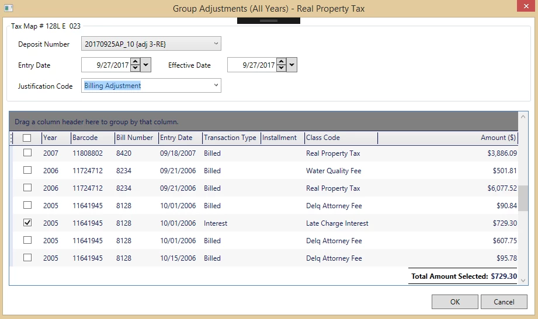Expand the Deposit Number combo box
This screenshot has height=319, width=538.
(215, 44)
